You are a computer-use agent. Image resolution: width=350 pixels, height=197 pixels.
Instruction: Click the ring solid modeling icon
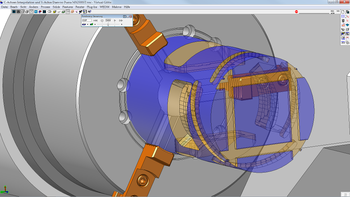[343, 30]
